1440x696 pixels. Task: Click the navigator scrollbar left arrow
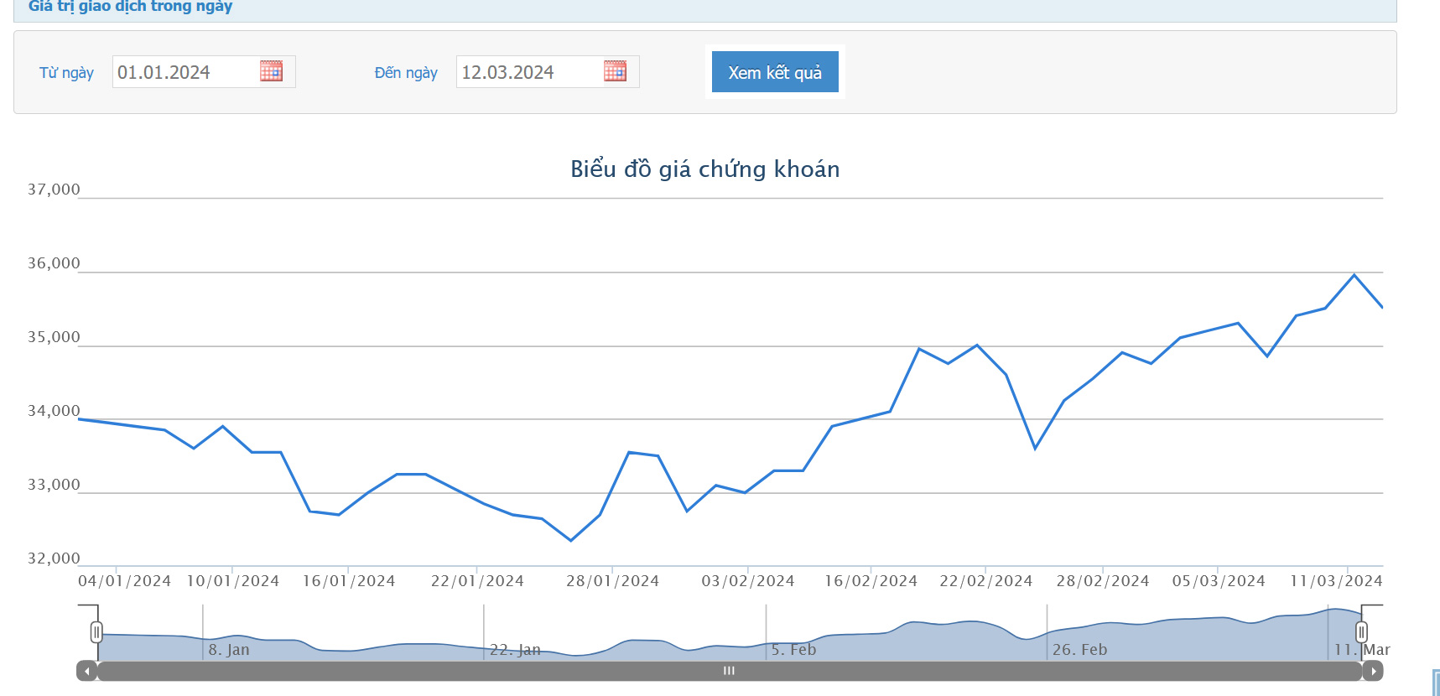pyautogui.click(x=86, y=671)
